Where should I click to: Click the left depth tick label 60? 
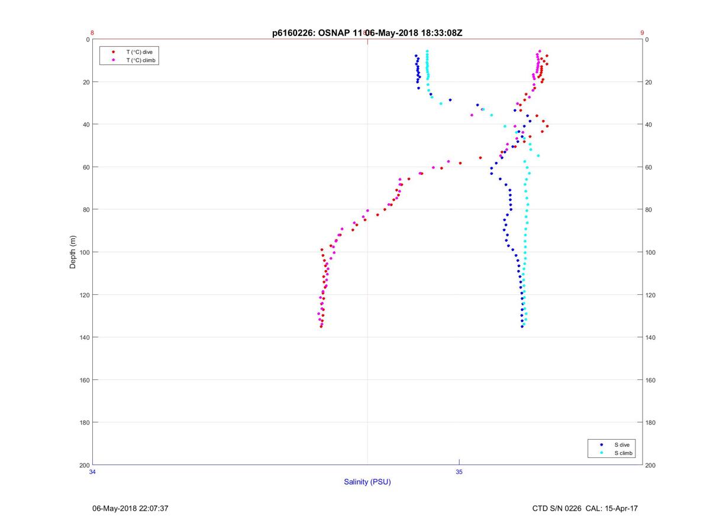click(x=85, y=167)
